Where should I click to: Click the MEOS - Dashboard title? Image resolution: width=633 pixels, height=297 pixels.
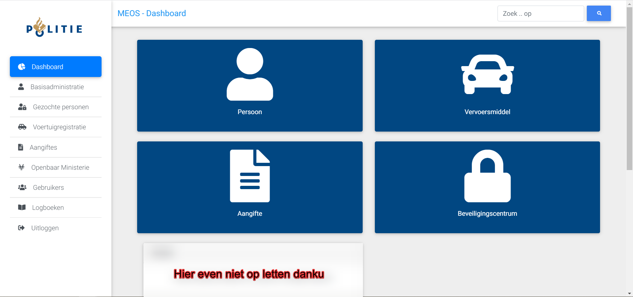[x=152, y=13]
